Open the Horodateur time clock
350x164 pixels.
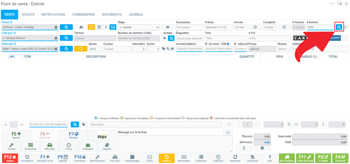27,158
